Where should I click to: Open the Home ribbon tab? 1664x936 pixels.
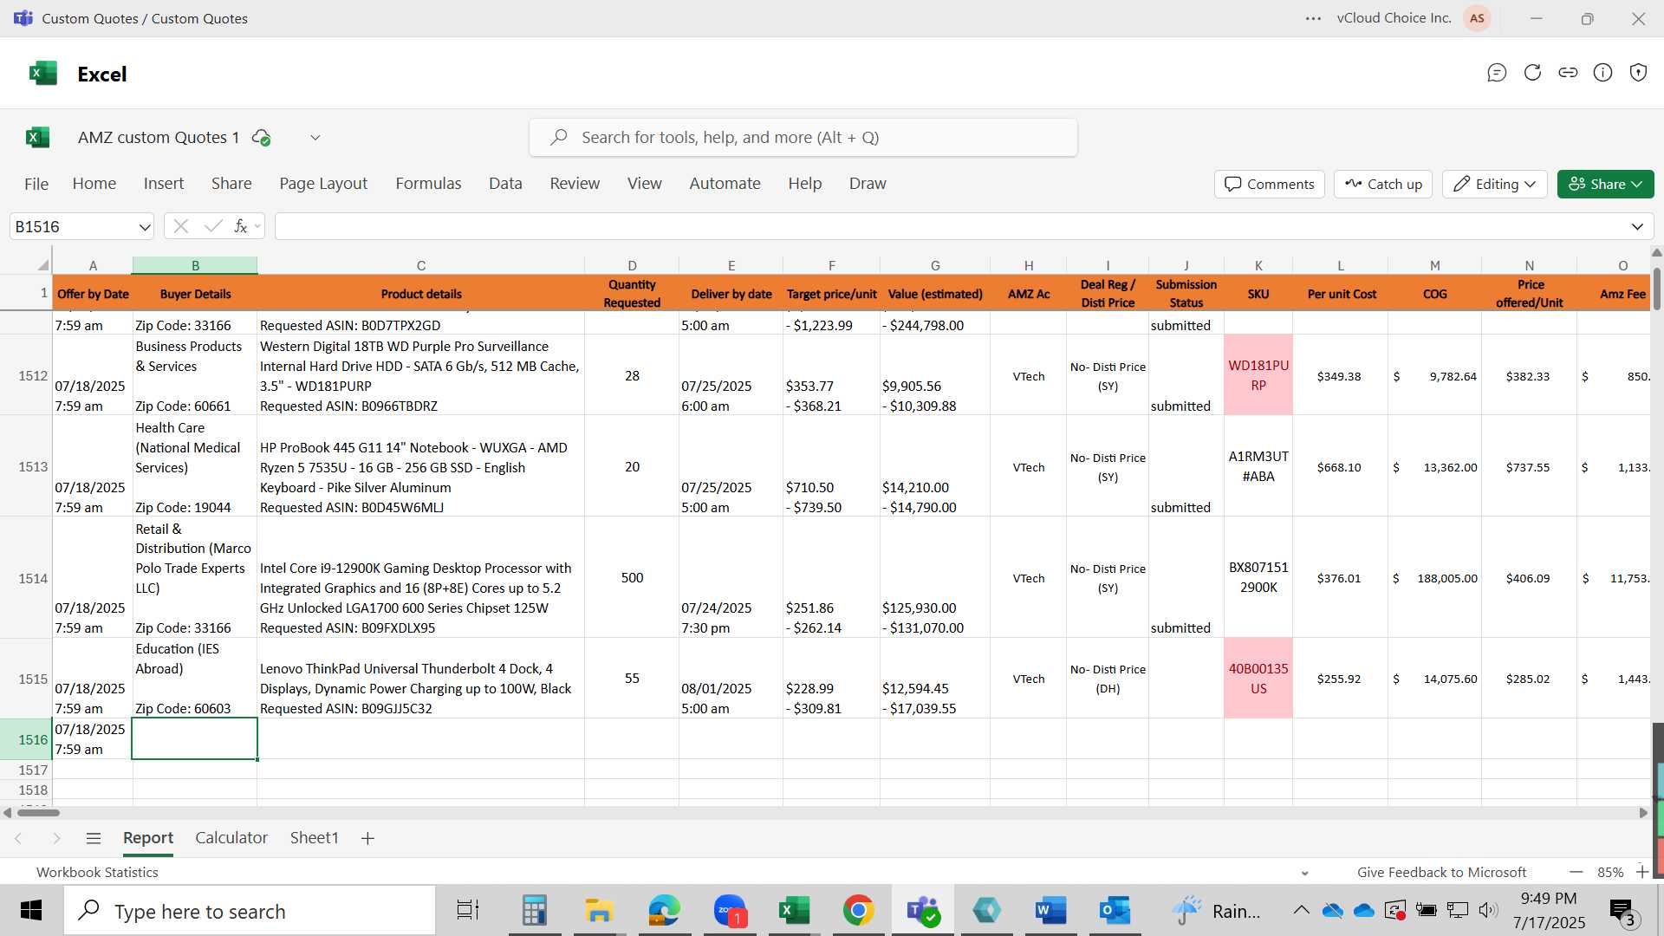(x=94, y=184)
